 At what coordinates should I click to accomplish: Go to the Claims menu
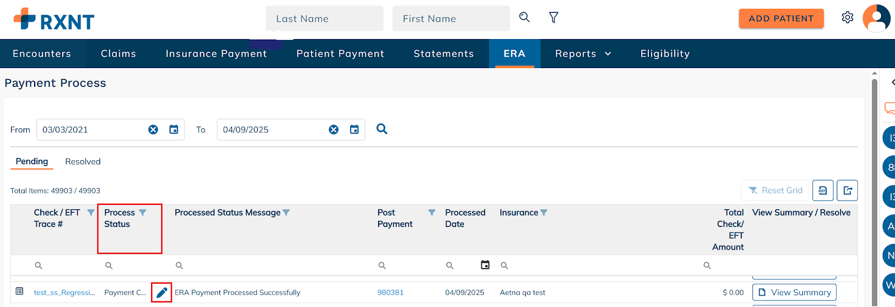click(118, 54)
